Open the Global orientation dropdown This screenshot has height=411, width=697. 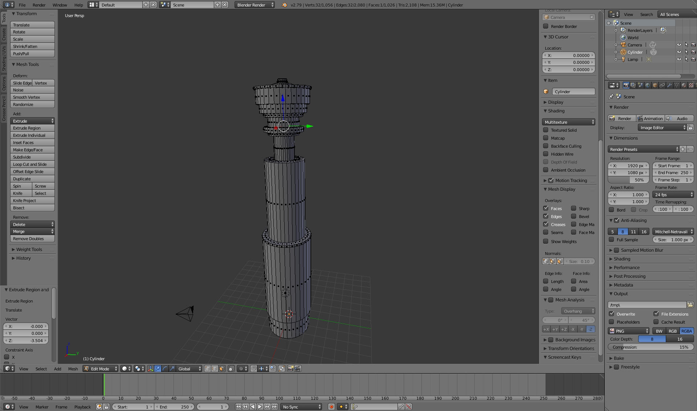tap(189, 369)
